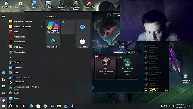The image size is (193, 109).
Task: Click the Windows Start button
Action: tap(3, 106)
